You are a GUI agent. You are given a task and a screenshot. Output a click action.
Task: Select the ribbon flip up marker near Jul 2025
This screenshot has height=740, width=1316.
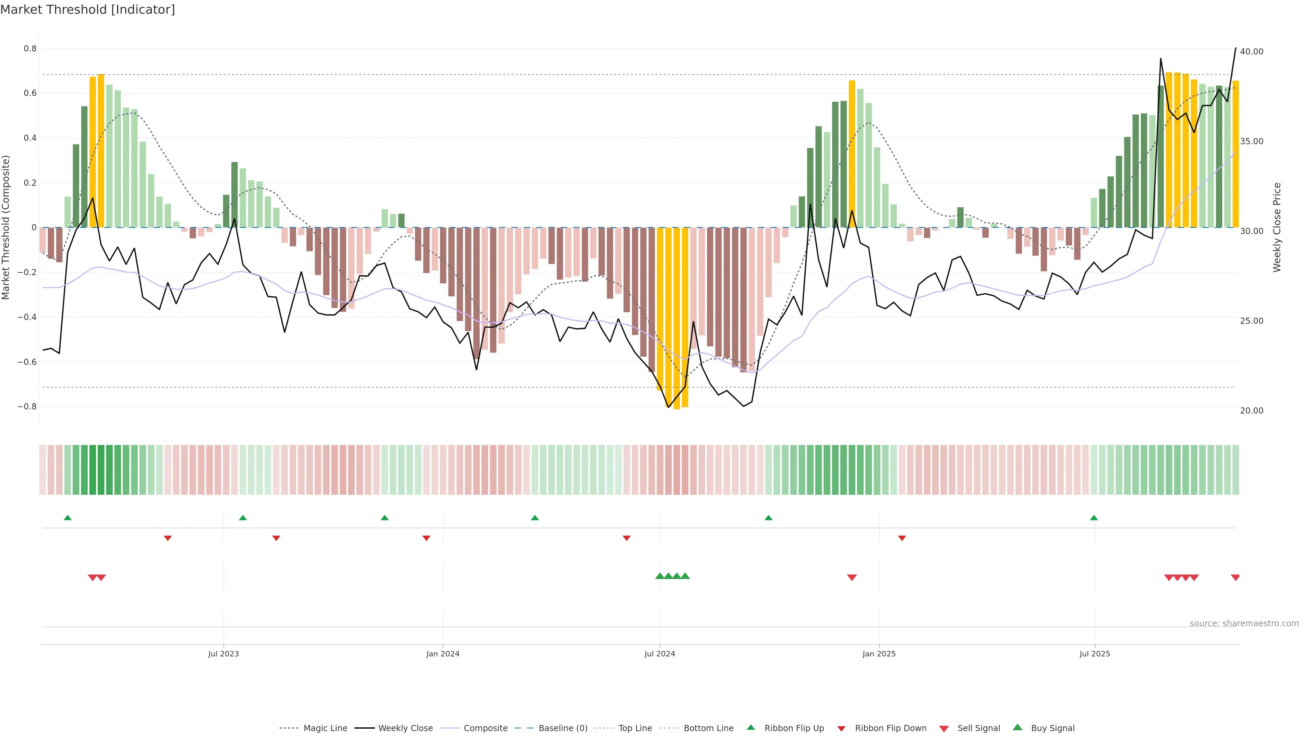pos(1094,518)
